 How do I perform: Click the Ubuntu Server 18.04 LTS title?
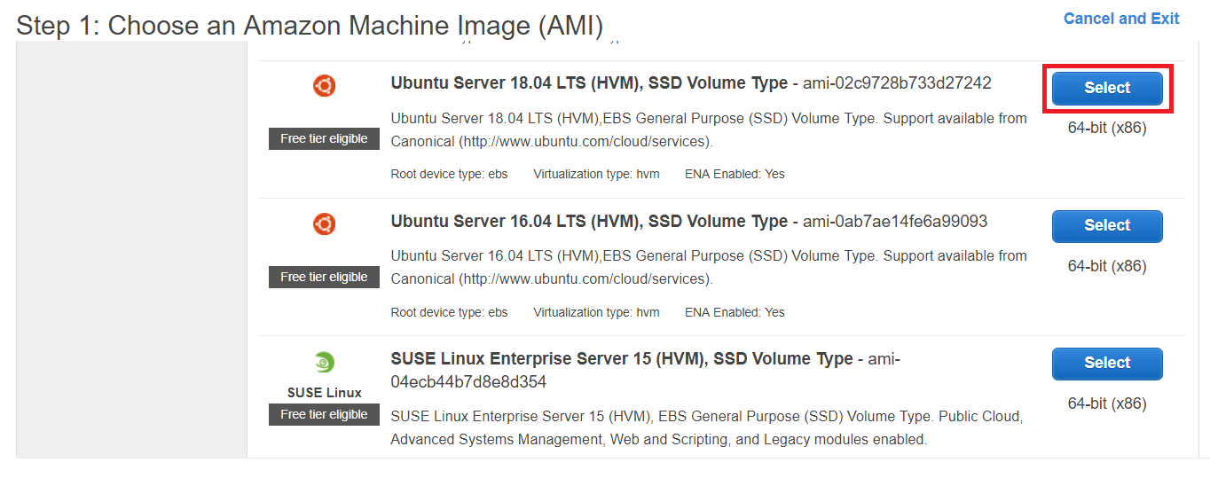pos(589,83)
